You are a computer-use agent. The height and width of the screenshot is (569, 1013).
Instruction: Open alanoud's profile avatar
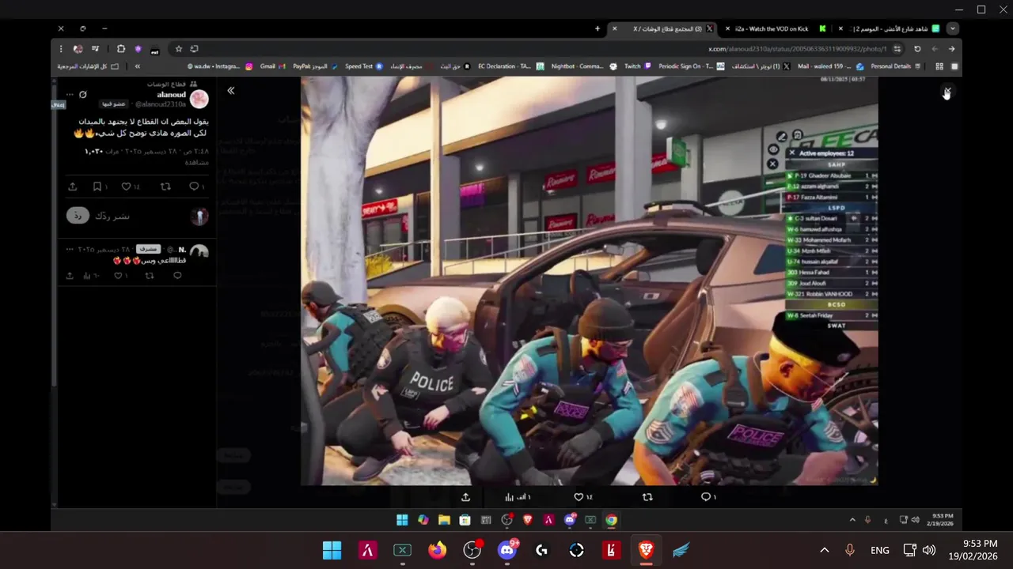click(x=199, y=100)
